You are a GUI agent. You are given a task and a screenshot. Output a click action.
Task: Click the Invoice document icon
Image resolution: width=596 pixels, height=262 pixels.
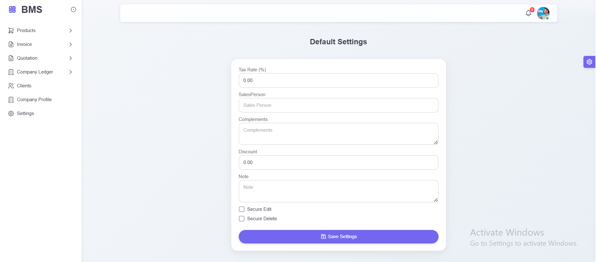pos(11,44)
